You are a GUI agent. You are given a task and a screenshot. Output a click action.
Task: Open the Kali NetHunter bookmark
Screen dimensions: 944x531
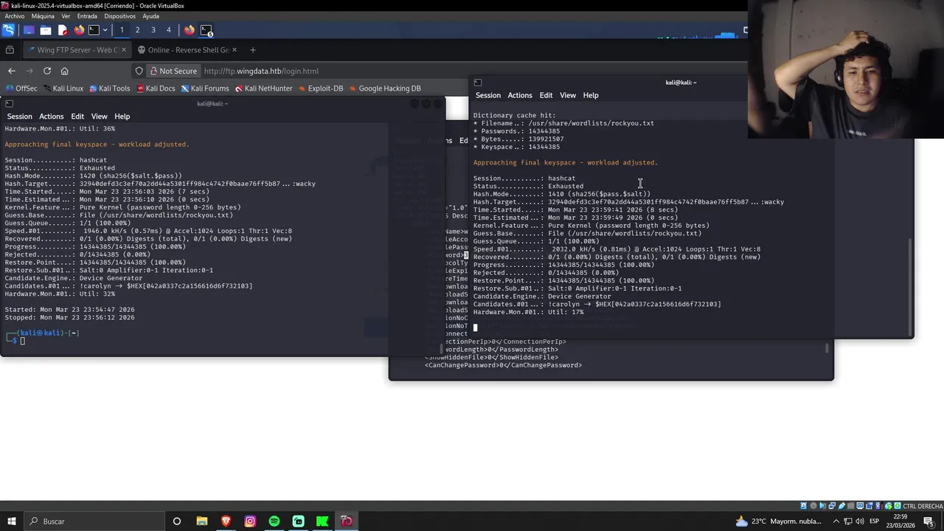tap(263, 88)
